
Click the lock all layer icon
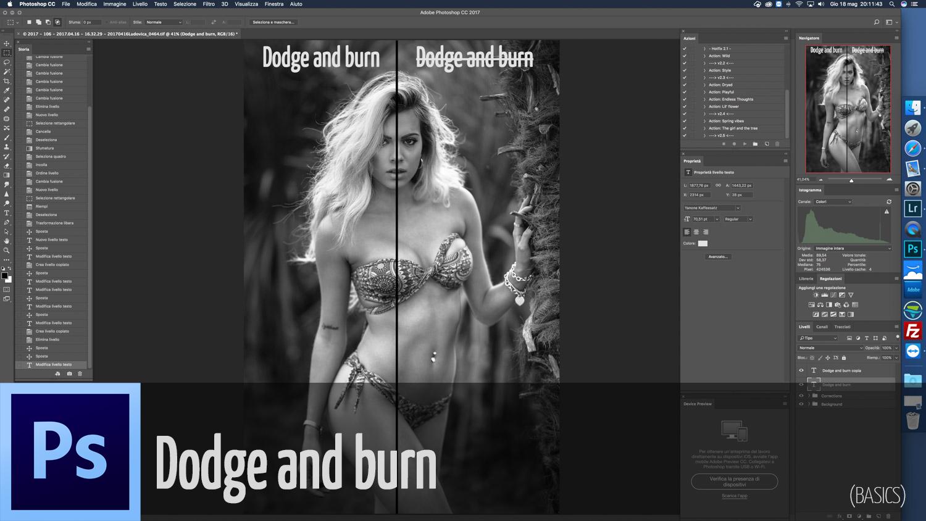pyautogui.click(x=844, y=358)
